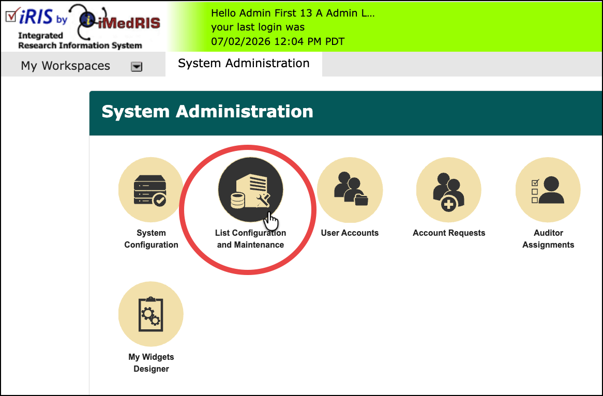Click the List Configuration and Maintenance label
Image resolution: width=603 pixels, height=396 pixels.
point(250,239)
